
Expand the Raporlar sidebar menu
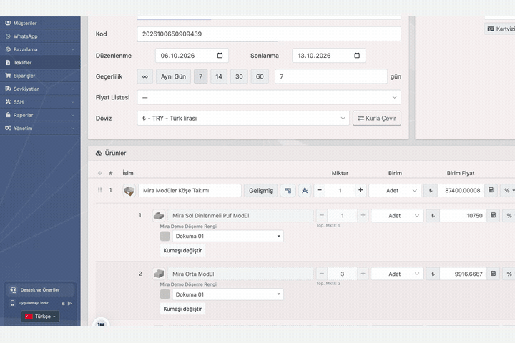[x=40, y=115]
